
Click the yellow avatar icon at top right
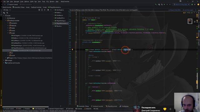point(198,4)
